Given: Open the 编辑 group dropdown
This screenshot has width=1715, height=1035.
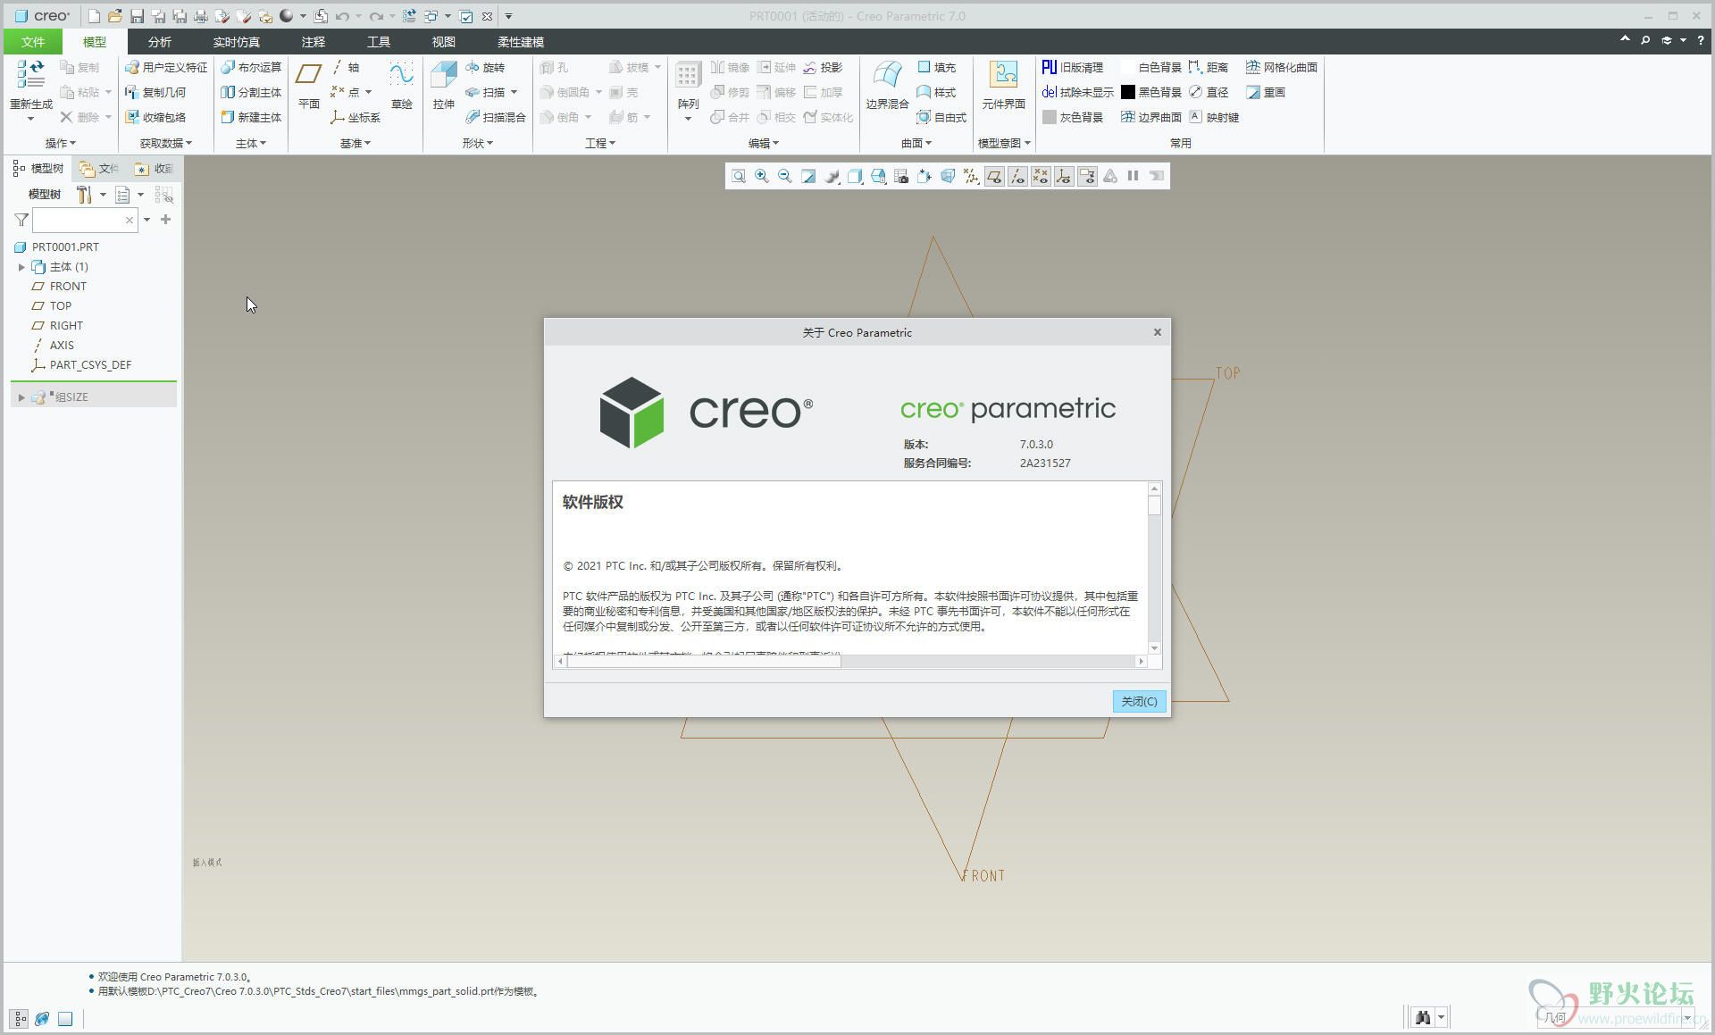Looking at the screenshot, I should coord(764,143).
